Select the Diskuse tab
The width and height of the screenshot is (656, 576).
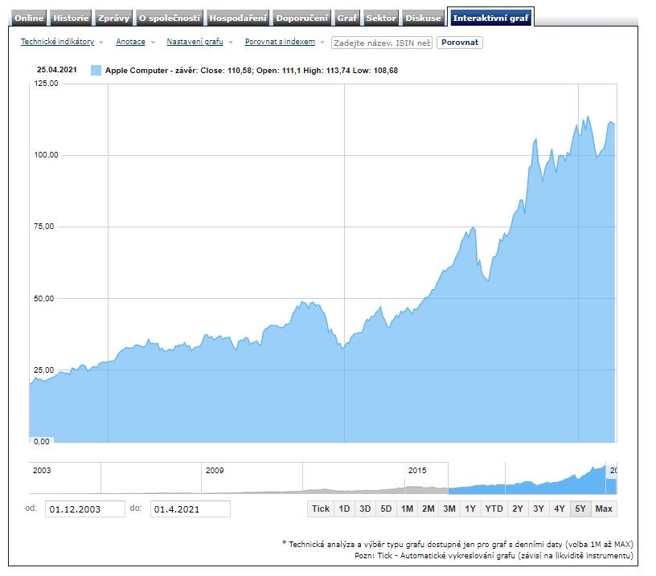pos(423,18)
